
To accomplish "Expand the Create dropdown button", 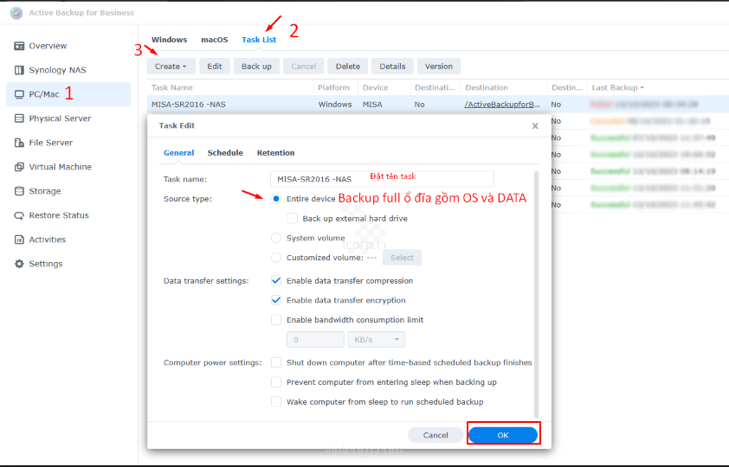I will click(171, 67).
